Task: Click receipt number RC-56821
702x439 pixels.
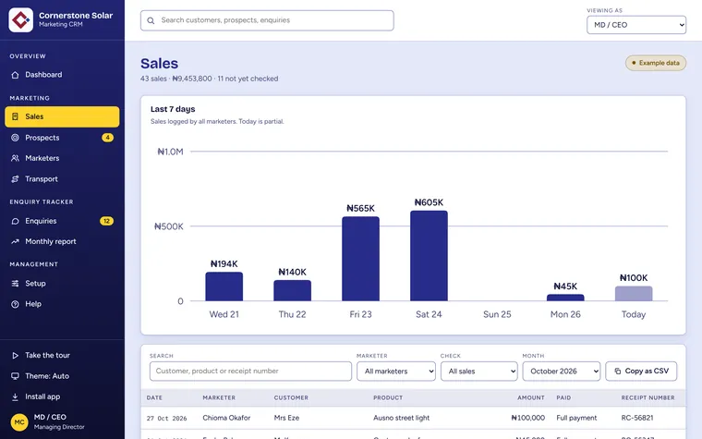Action: (637, 418)
